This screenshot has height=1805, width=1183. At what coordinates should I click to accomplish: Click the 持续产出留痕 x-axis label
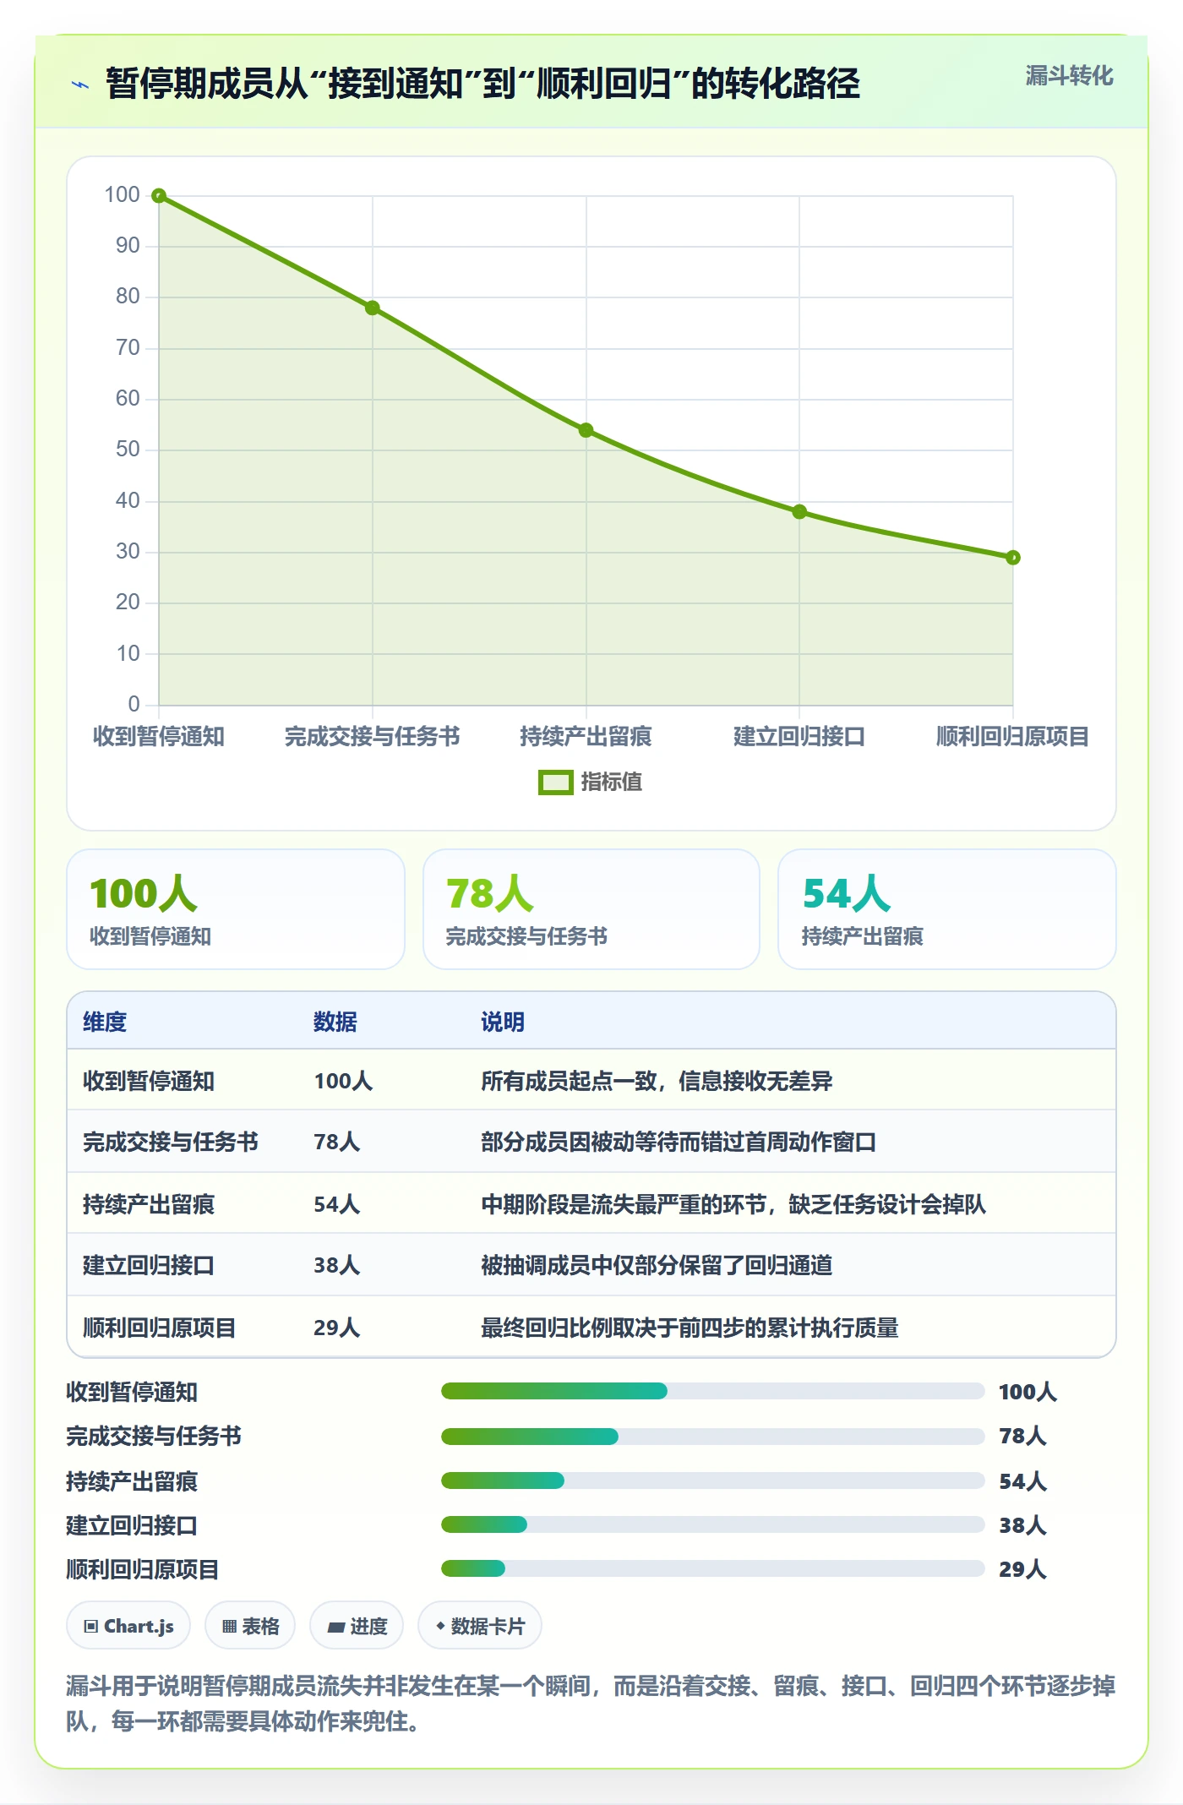[586, 737]
